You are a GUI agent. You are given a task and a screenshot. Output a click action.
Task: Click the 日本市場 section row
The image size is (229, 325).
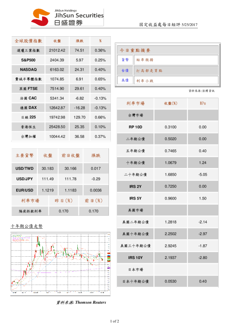pos(168,269)
